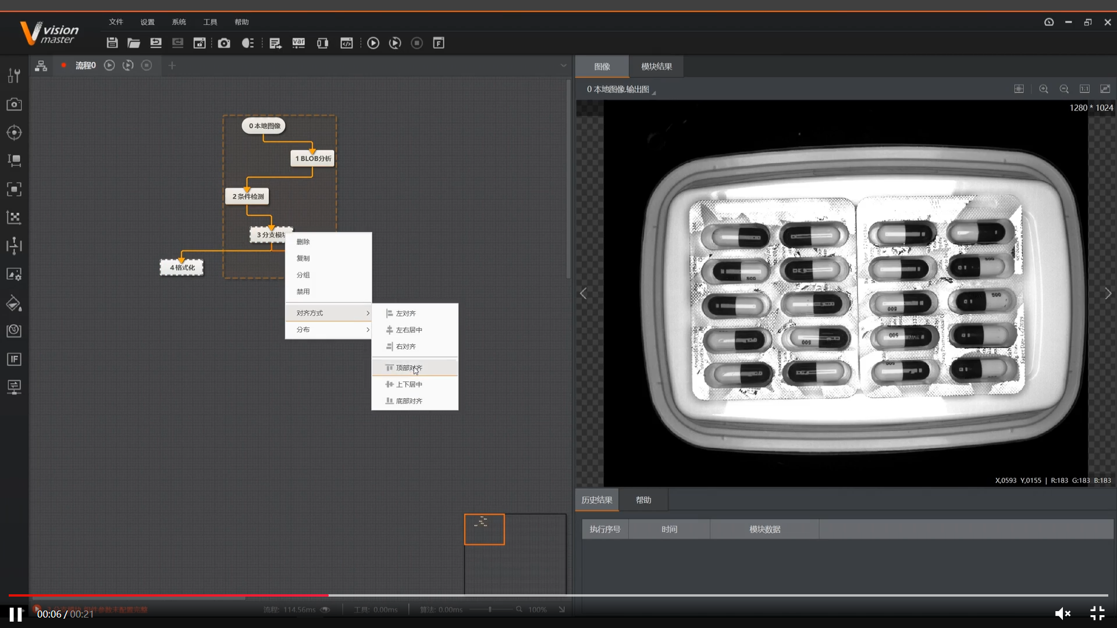Select the camera acquisition tool in left sidebar
This screenshot has width=1117, height=628.
[x=14, y=104]
